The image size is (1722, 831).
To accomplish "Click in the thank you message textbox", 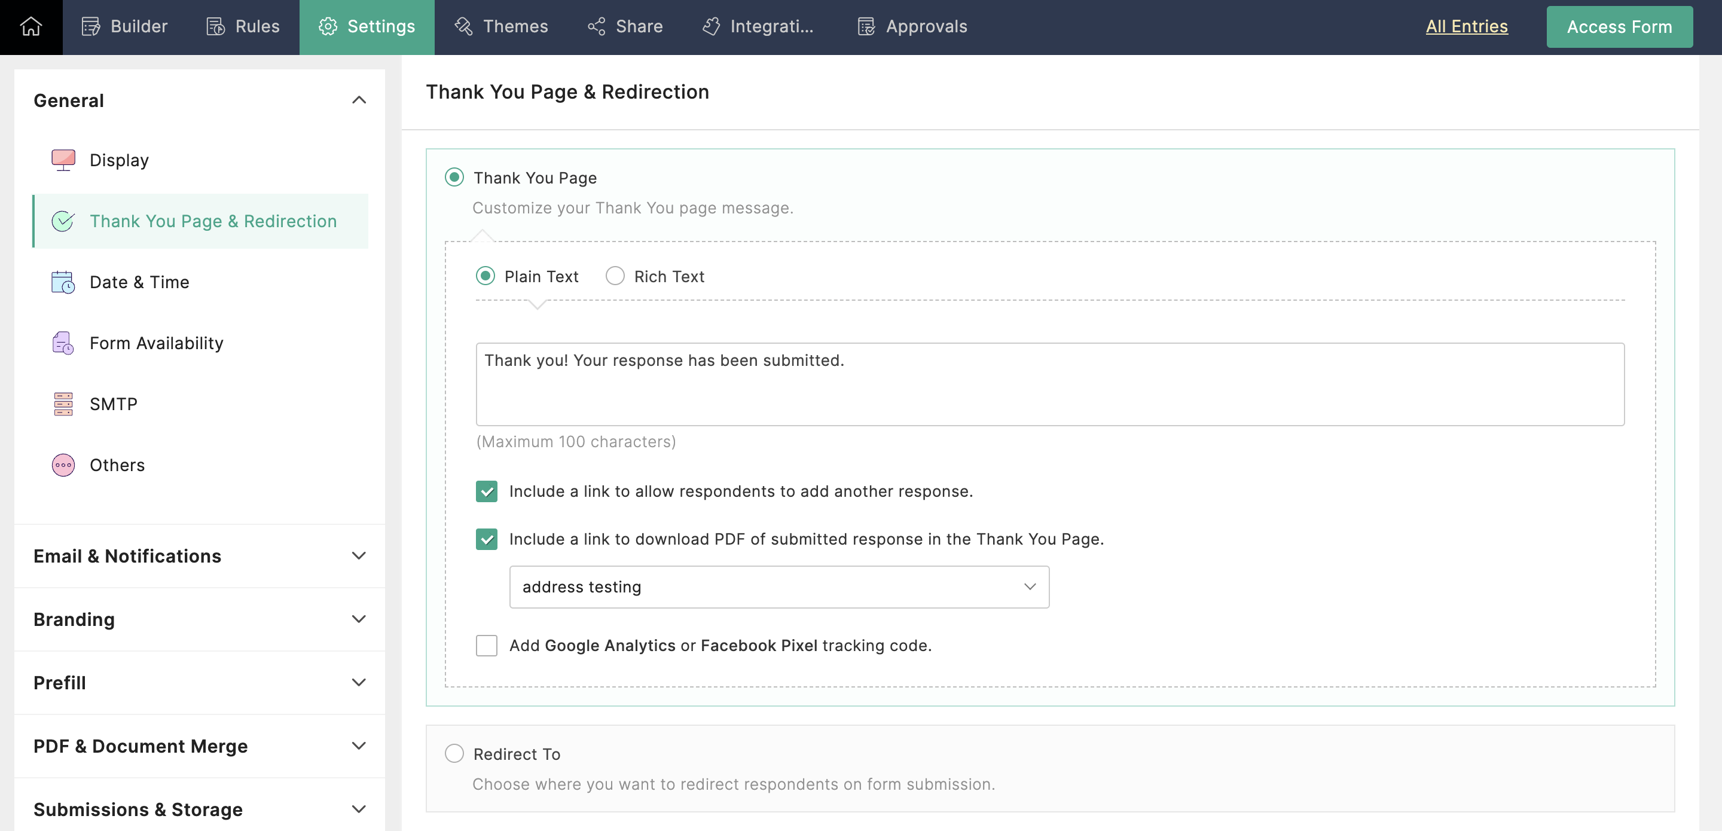I will coord(1049,384).
